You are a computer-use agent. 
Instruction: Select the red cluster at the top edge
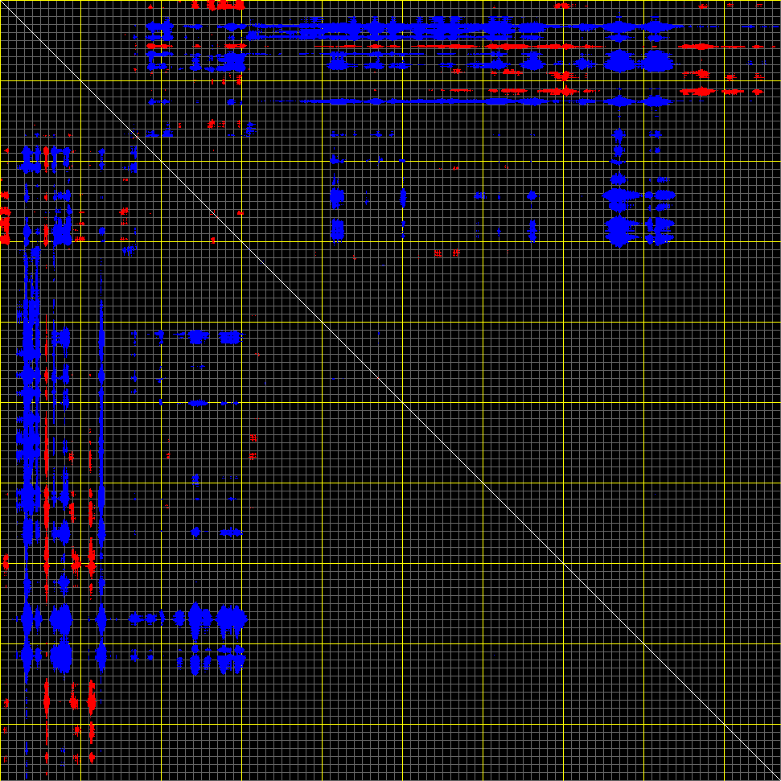pyautogui.click(x=225, y=5)
